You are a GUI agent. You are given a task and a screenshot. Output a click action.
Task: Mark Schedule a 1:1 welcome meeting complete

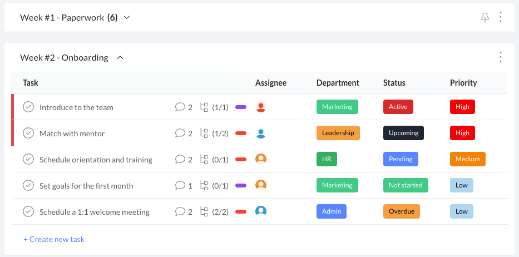pyautogui.click(x=28, y=211)
